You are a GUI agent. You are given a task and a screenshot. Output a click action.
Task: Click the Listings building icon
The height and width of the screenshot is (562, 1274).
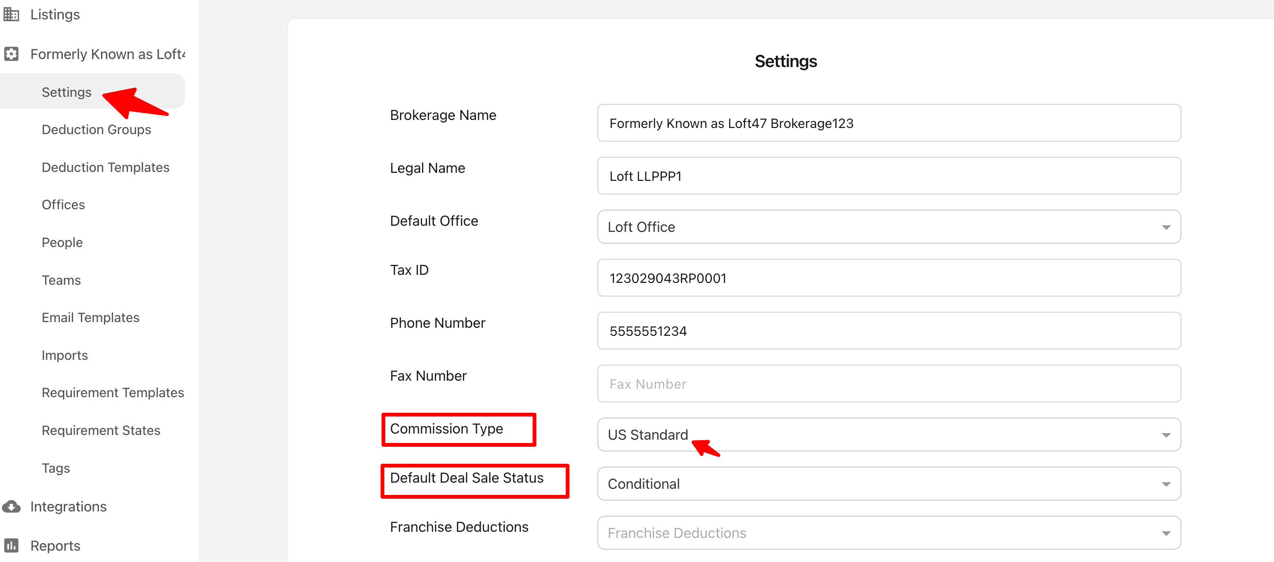(x=11, y=14)
